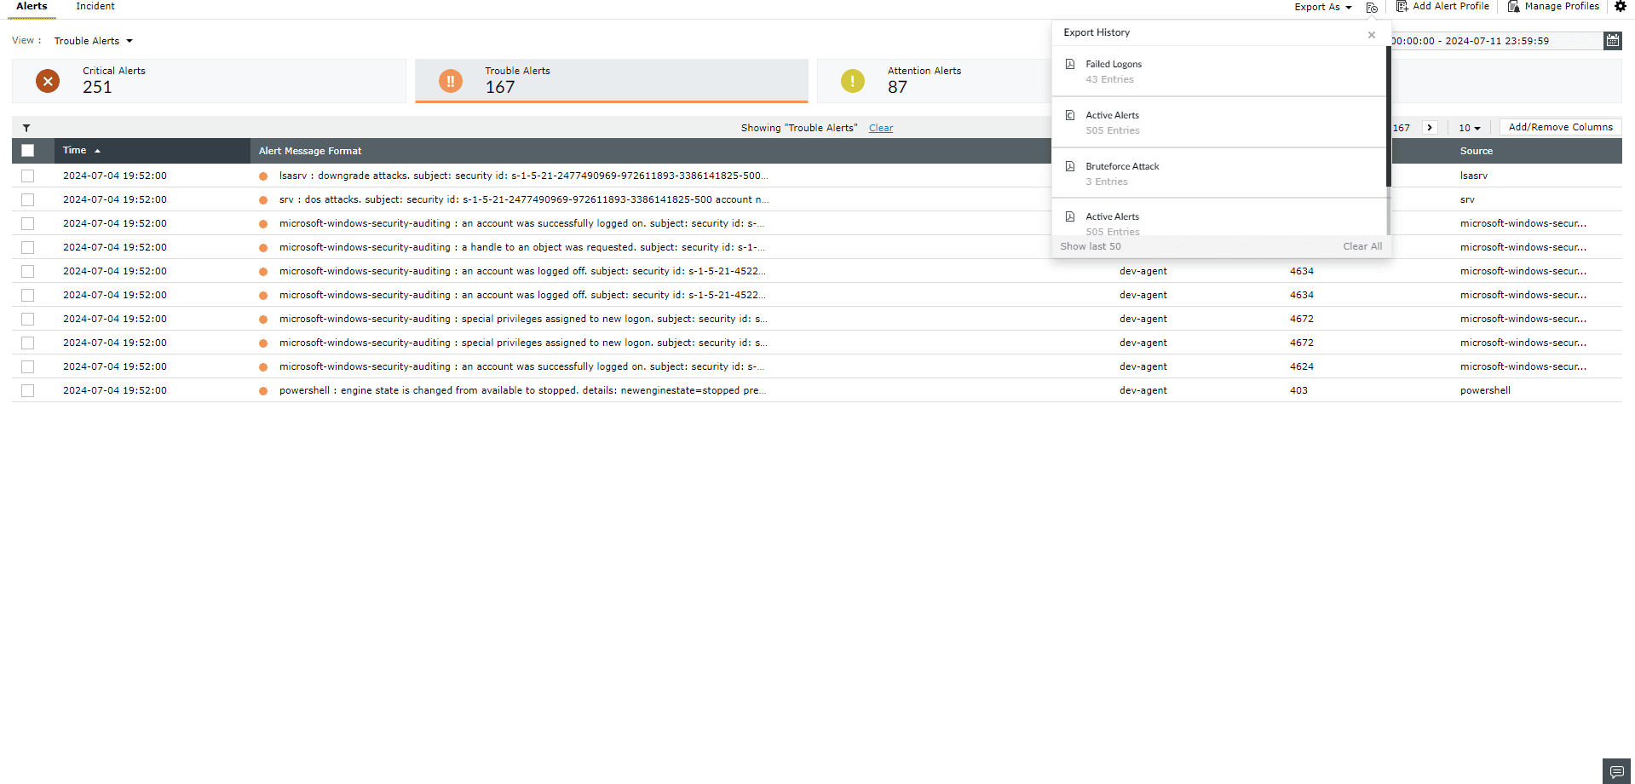
Task: Click the next page arrow in pagination
Action: pos(1429,127)
